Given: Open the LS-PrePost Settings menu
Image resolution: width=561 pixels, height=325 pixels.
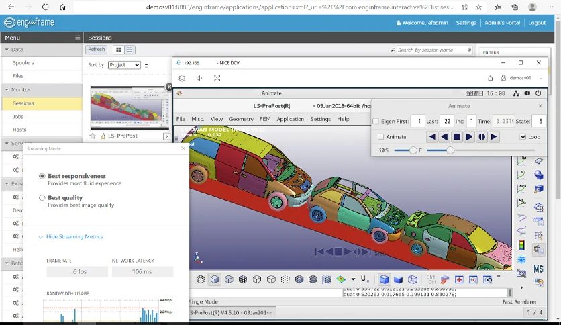Looking at the screenshot, I should coord(320,119).
